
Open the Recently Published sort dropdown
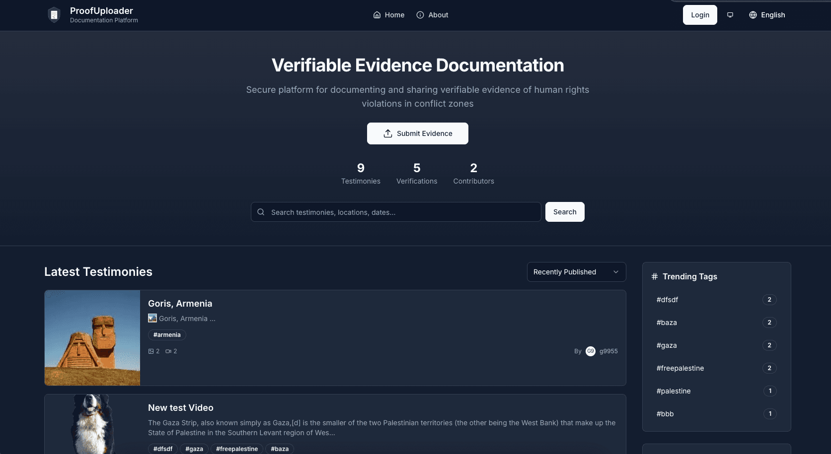pos(576,272)
